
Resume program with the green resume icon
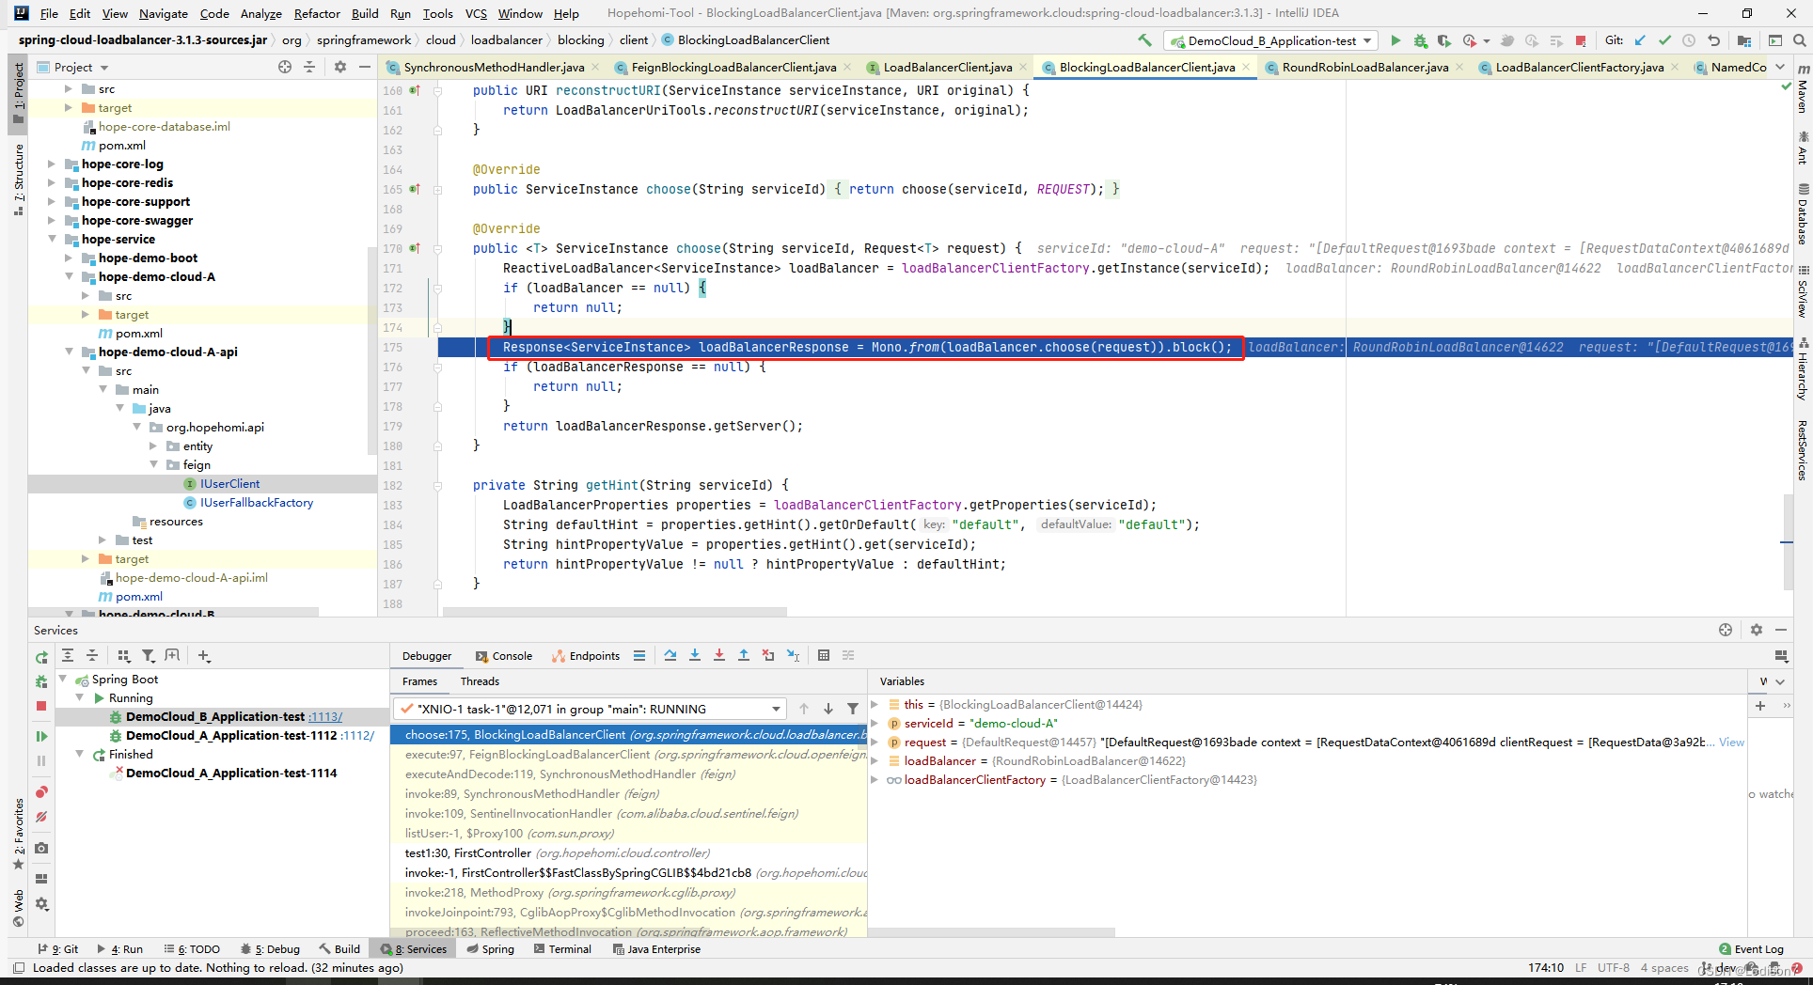41,736
